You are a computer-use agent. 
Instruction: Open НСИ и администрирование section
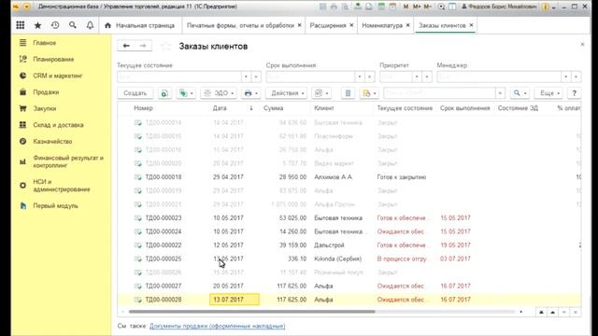[x=61, y=186]
